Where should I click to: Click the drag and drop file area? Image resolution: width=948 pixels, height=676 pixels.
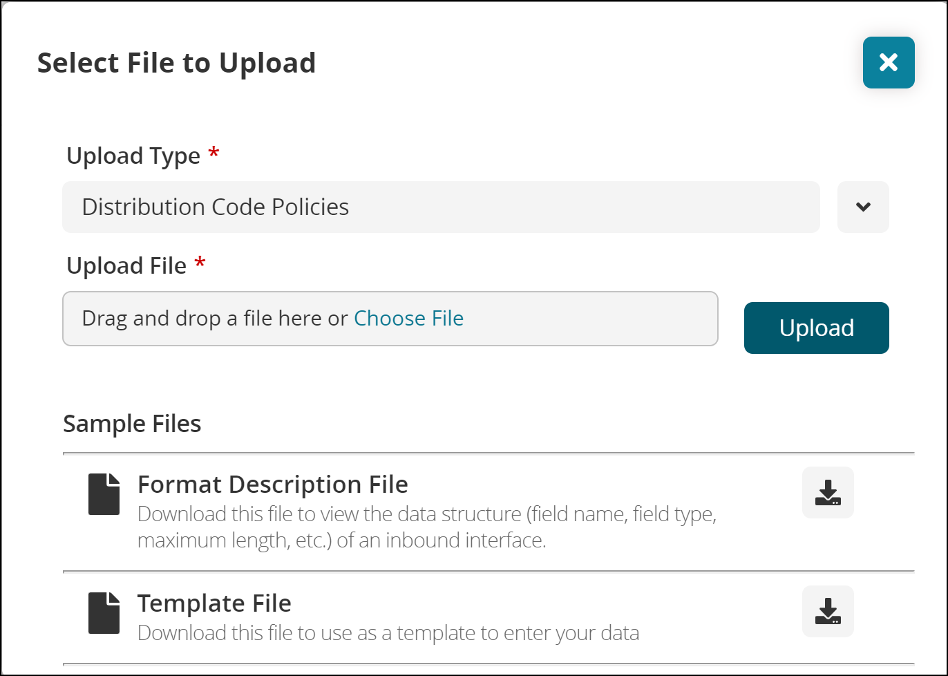point(207,319)
